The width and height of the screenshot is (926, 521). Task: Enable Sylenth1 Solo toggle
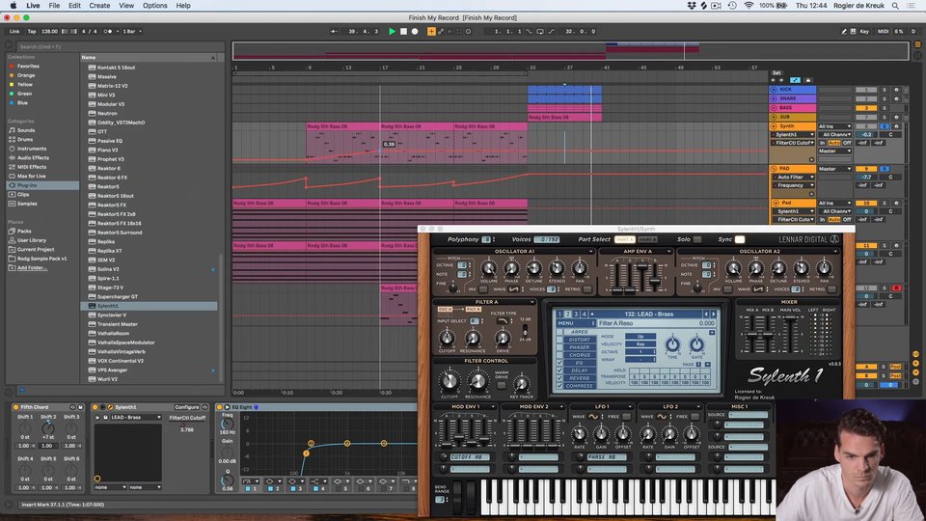697,240
